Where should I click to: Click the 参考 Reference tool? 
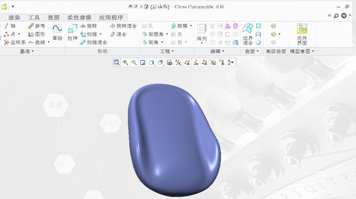37,26
